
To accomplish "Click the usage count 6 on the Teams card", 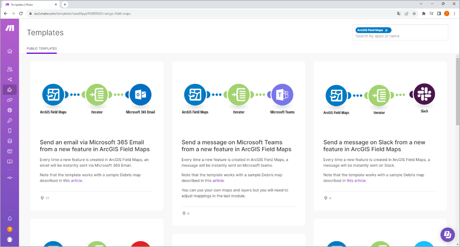I will click(x=188, y=213).
